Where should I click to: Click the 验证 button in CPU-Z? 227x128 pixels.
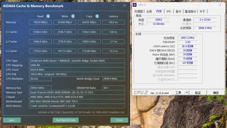pos(198,93)
